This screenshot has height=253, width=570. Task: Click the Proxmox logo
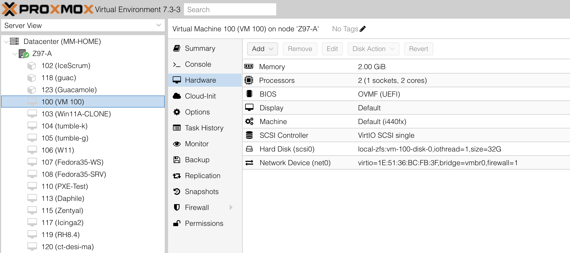pos(47,9)
